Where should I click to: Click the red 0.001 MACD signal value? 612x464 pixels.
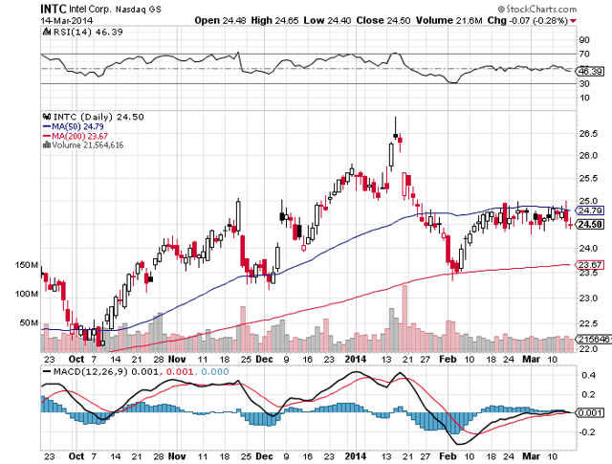180,371
